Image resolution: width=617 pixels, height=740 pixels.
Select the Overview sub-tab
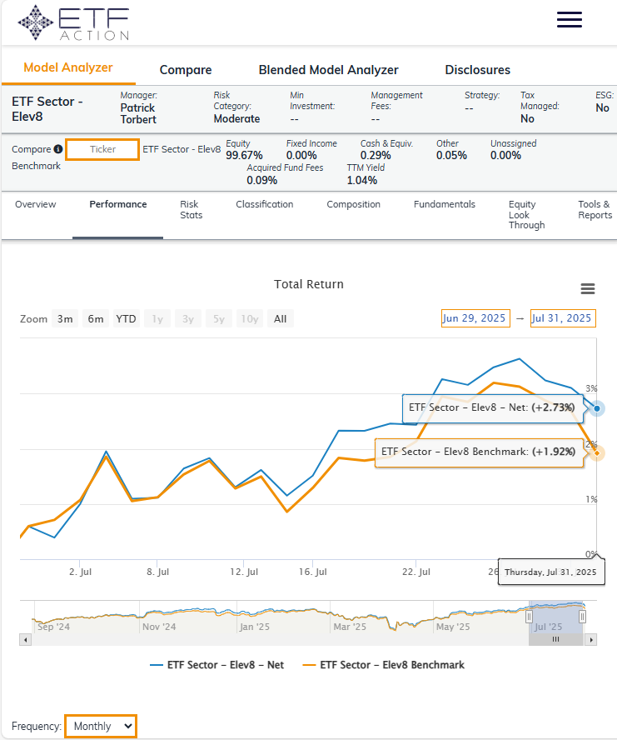tap(35, 204)
